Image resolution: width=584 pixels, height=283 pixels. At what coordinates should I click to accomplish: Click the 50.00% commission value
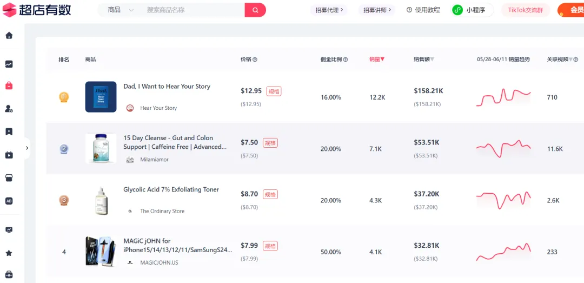(x=331, y=252)
